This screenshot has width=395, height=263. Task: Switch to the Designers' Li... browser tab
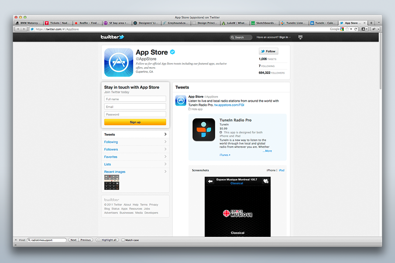(x=147, y=23)
